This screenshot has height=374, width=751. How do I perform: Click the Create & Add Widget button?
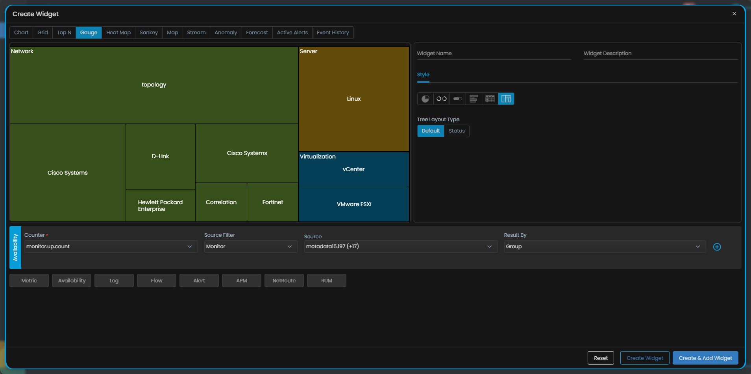tap(705, 358)
